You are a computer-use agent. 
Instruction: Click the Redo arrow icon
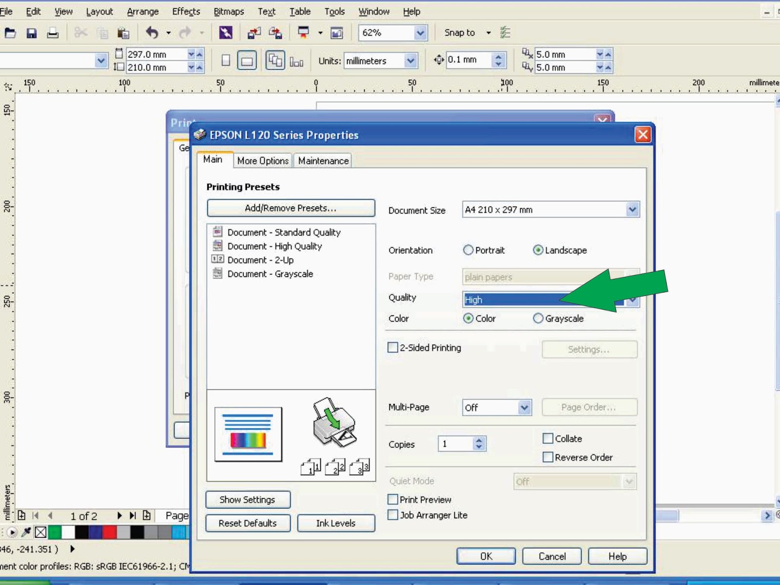tap(185, 33)
